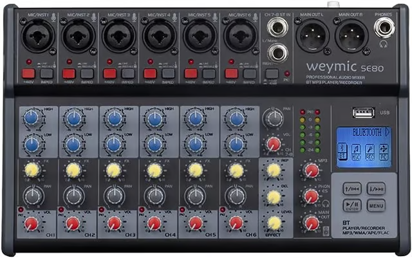Toggle the IMPED switch on channel 4

tap(168, 74)
